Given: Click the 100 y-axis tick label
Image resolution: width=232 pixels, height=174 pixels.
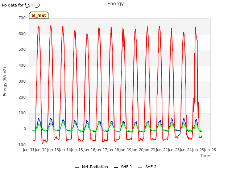Looking at the screenshot, I should point(22,113).
